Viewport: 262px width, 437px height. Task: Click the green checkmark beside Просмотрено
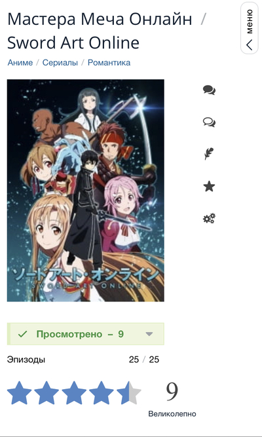click(22, 334)
